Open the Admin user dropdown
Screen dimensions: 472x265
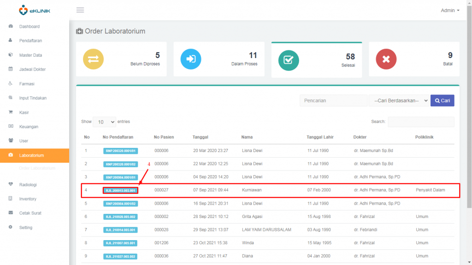pos(450,10)
